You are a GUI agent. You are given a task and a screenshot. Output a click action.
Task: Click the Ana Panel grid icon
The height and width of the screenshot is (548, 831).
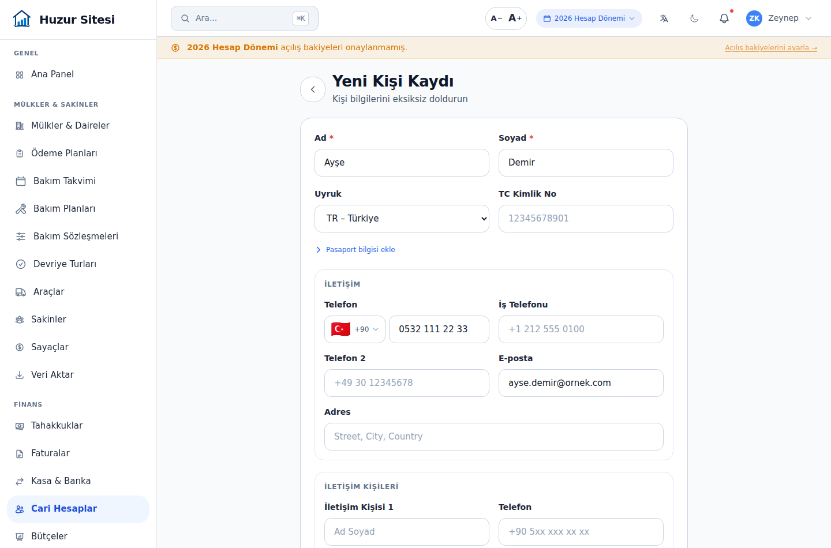click(20, 74)
